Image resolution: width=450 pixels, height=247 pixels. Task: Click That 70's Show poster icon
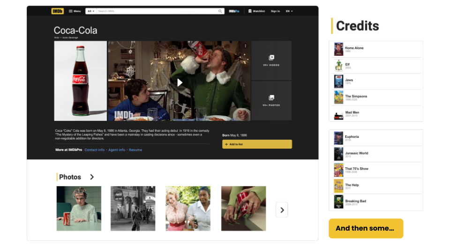[x=338, y=170]
